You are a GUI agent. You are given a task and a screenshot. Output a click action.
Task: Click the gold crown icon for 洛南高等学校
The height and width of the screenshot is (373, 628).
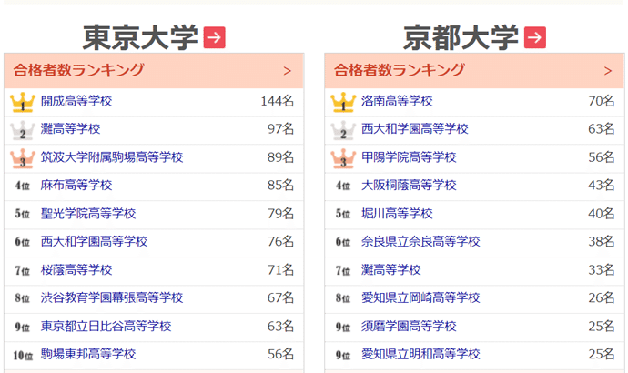click(x=343, y=102)
